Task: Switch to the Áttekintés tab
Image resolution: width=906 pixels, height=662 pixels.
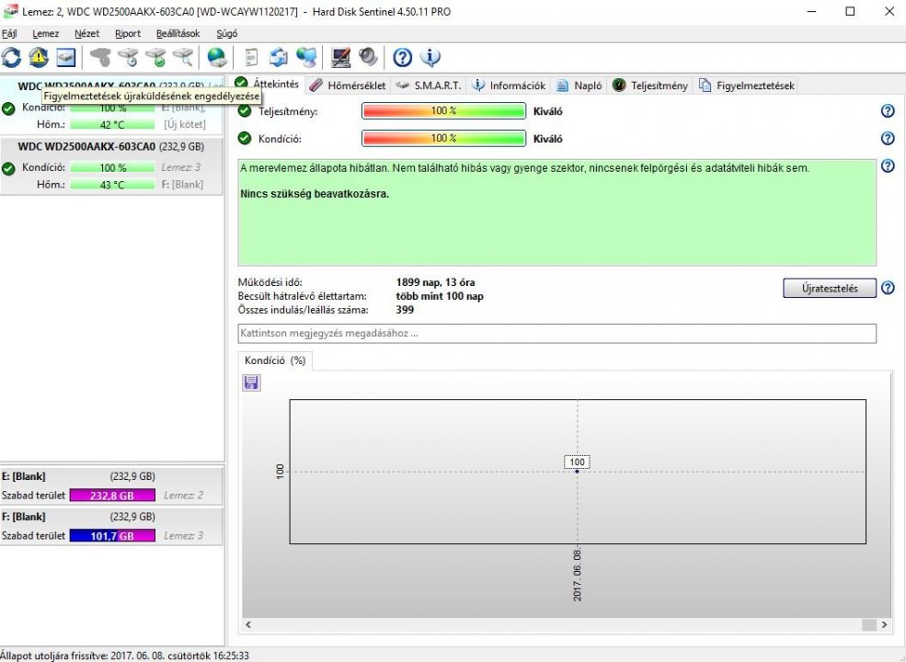Action: [x=267, y=84]
